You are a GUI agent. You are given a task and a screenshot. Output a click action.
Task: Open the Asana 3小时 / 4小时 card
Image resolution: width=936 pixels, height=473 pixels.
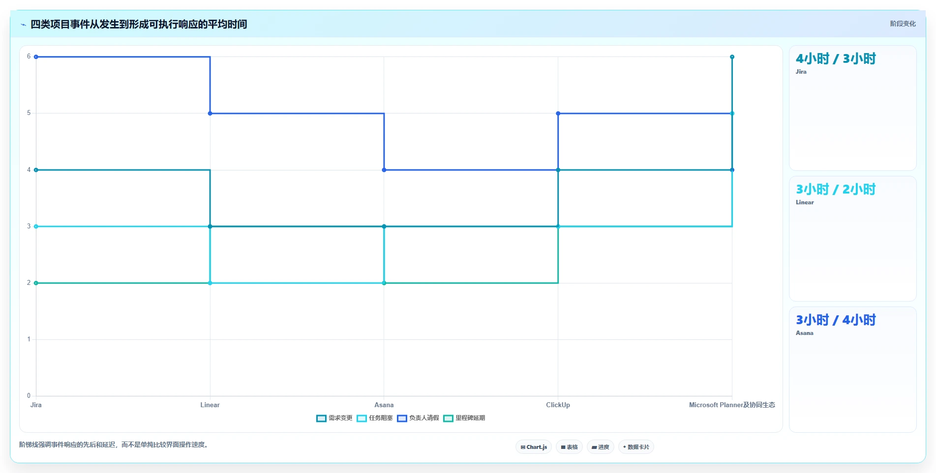852,369
